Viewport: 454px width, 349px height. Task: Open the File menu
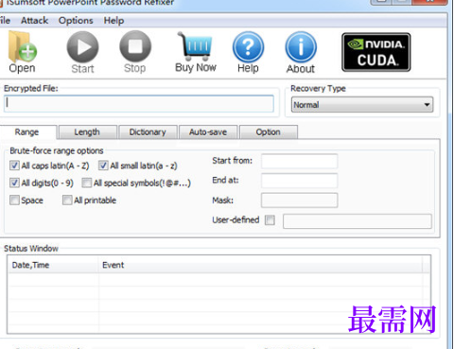[x=5, y=21]
